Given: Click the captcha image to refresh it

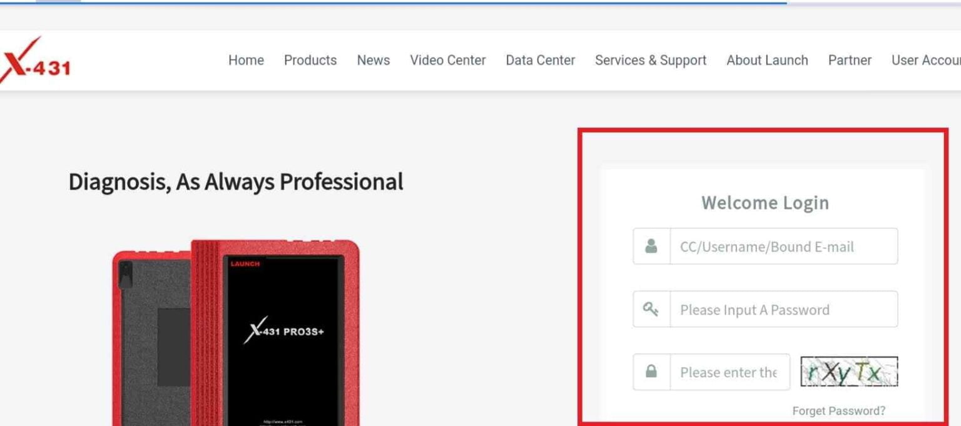Looking at the screenshot, I should pyautogui.click(x=849, y=372).
